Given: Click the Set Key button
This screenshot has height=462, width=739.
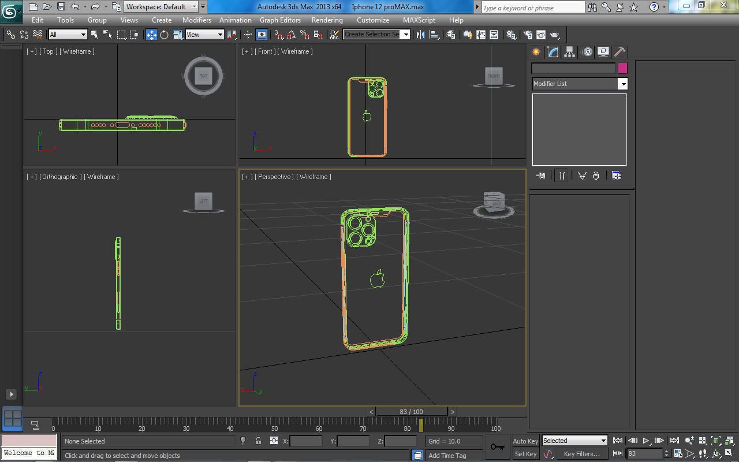Looking at the screenshot, I should pyautogui.click(x=525, y=454).
